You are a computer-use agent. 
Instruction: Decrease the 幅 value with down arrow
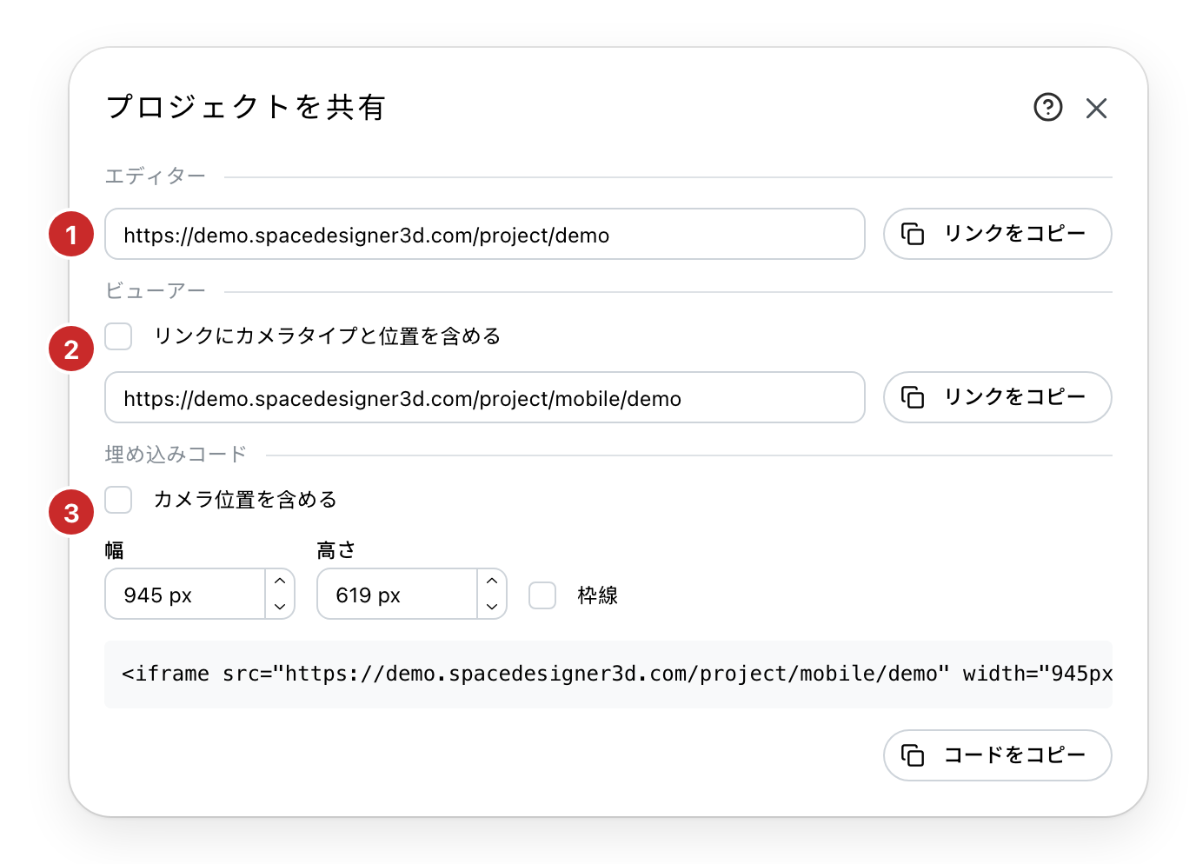click(280, 607)
